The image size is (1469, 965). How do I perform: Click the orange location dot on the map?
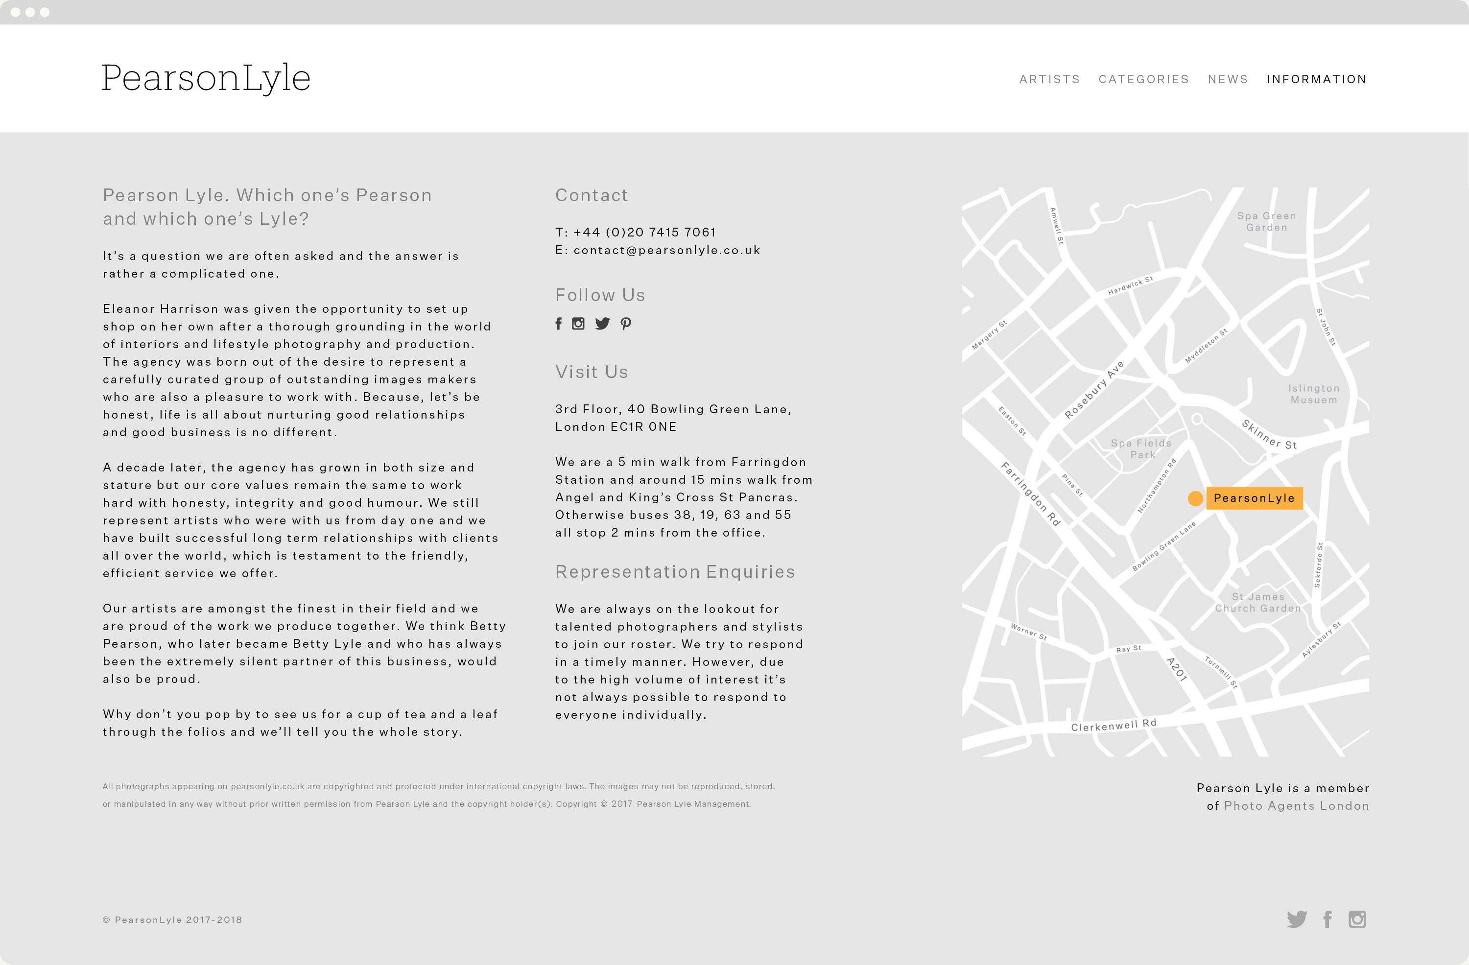pyautogui.click(x=1196, y=498)
